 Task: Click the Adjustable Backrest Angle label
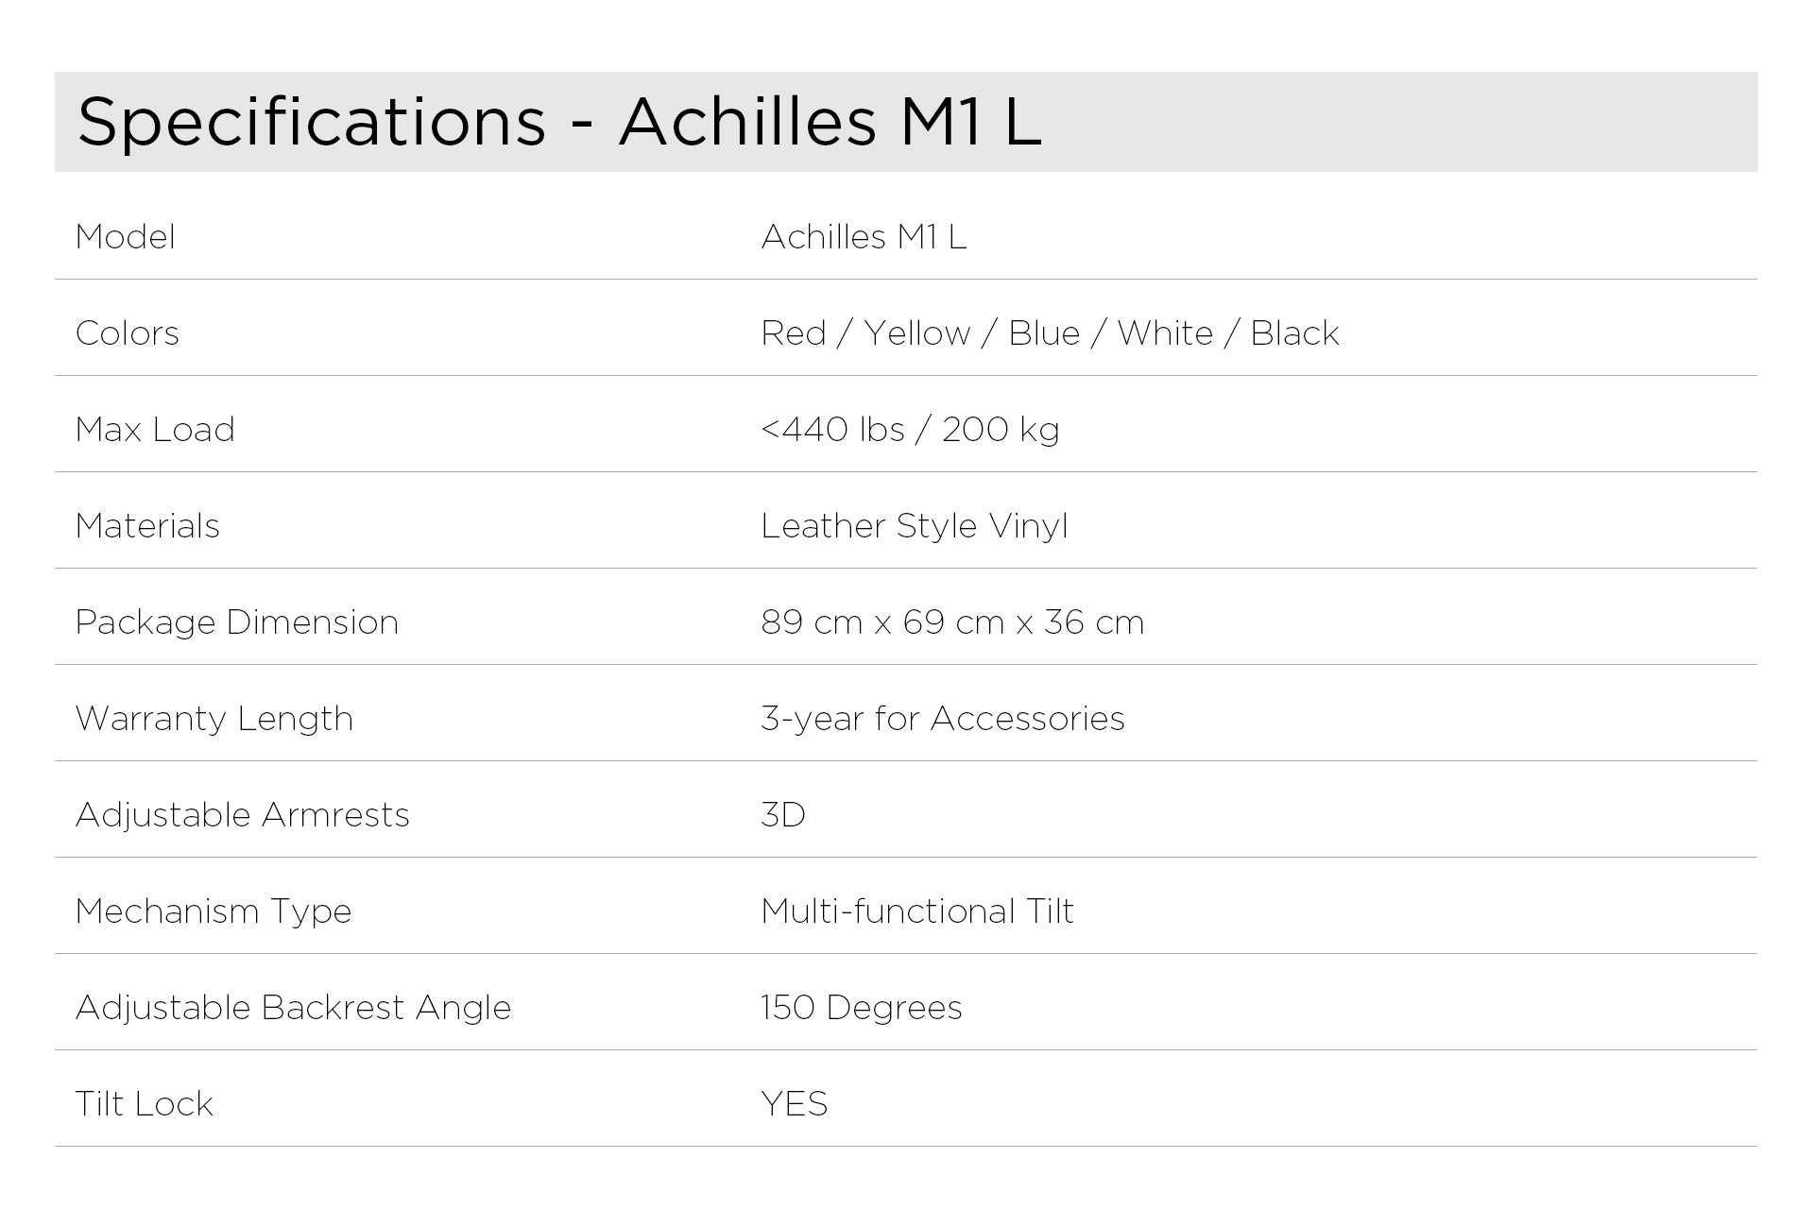(293, 1008)
